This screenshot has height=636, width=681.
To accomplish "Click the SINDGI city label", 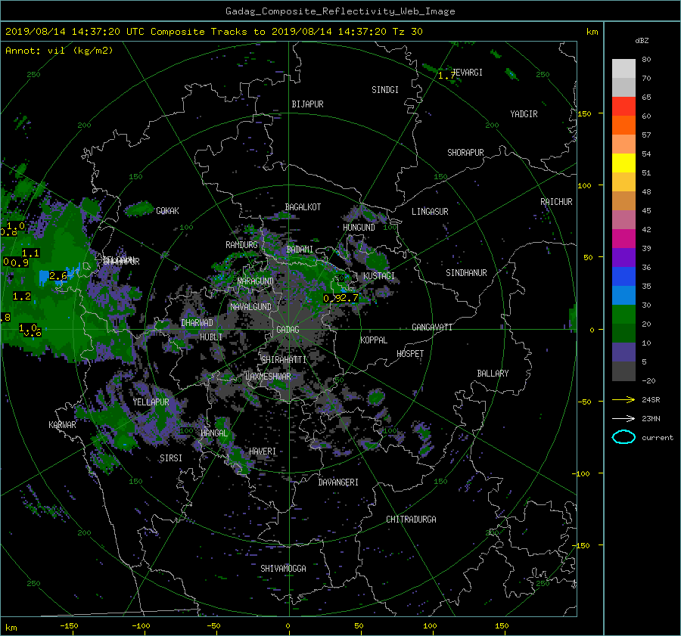I will tap(385, 90).
